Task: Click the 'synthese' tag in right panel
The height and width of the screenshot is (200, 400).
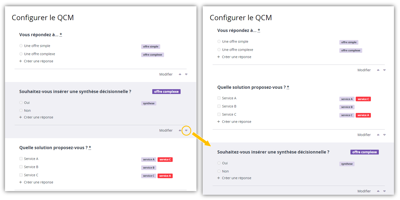Action: pos(347,164)
